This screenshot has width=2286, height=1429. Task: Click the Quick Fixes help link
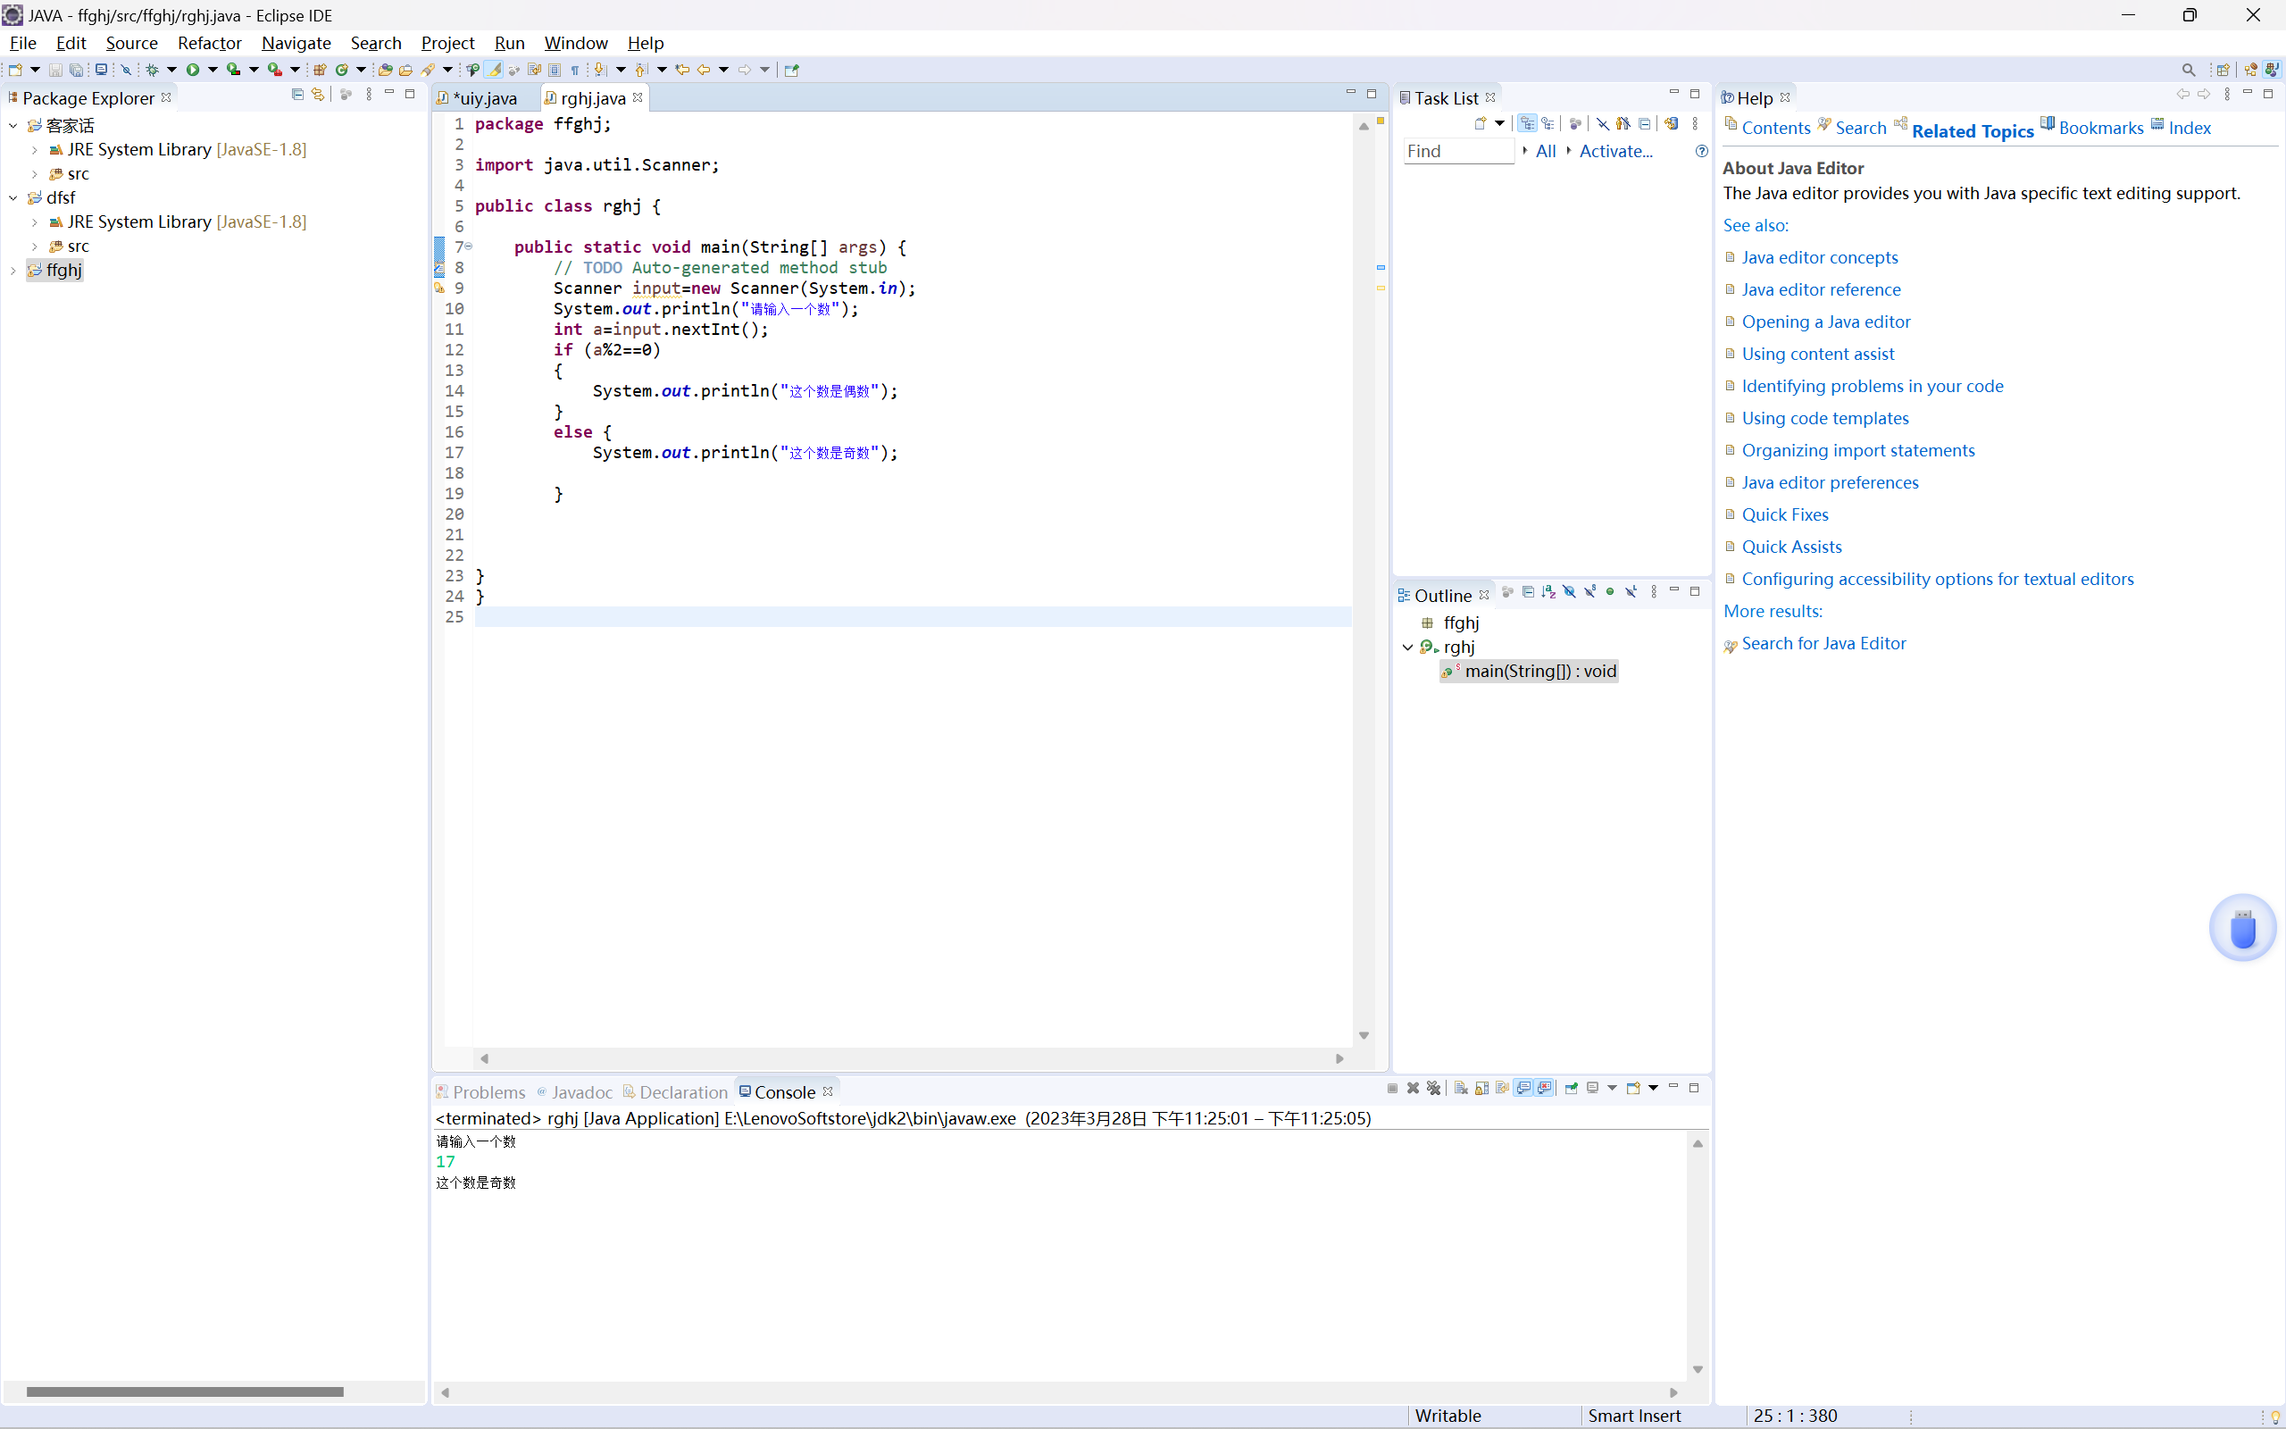click(1784, 514)
